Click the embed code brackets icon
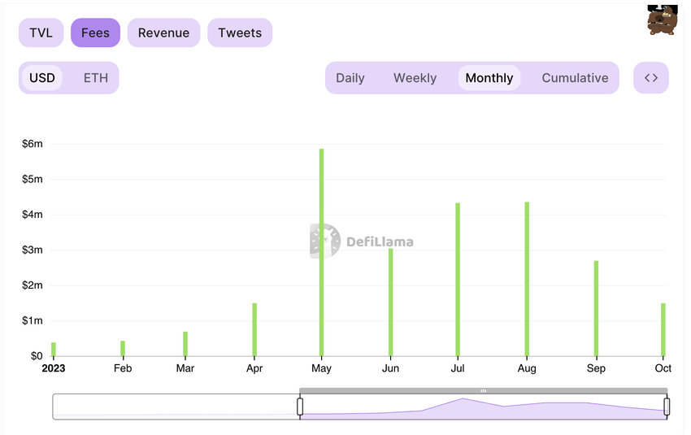The image size is (691, 435). [651, 78]
